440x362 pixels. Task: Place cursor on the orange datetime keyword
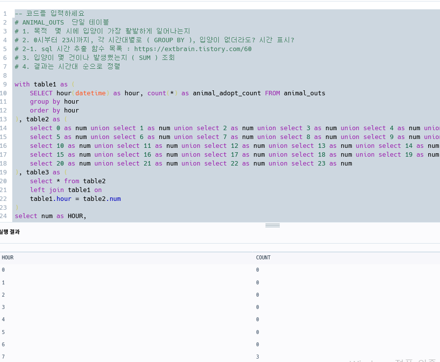(x=90, y=93)
